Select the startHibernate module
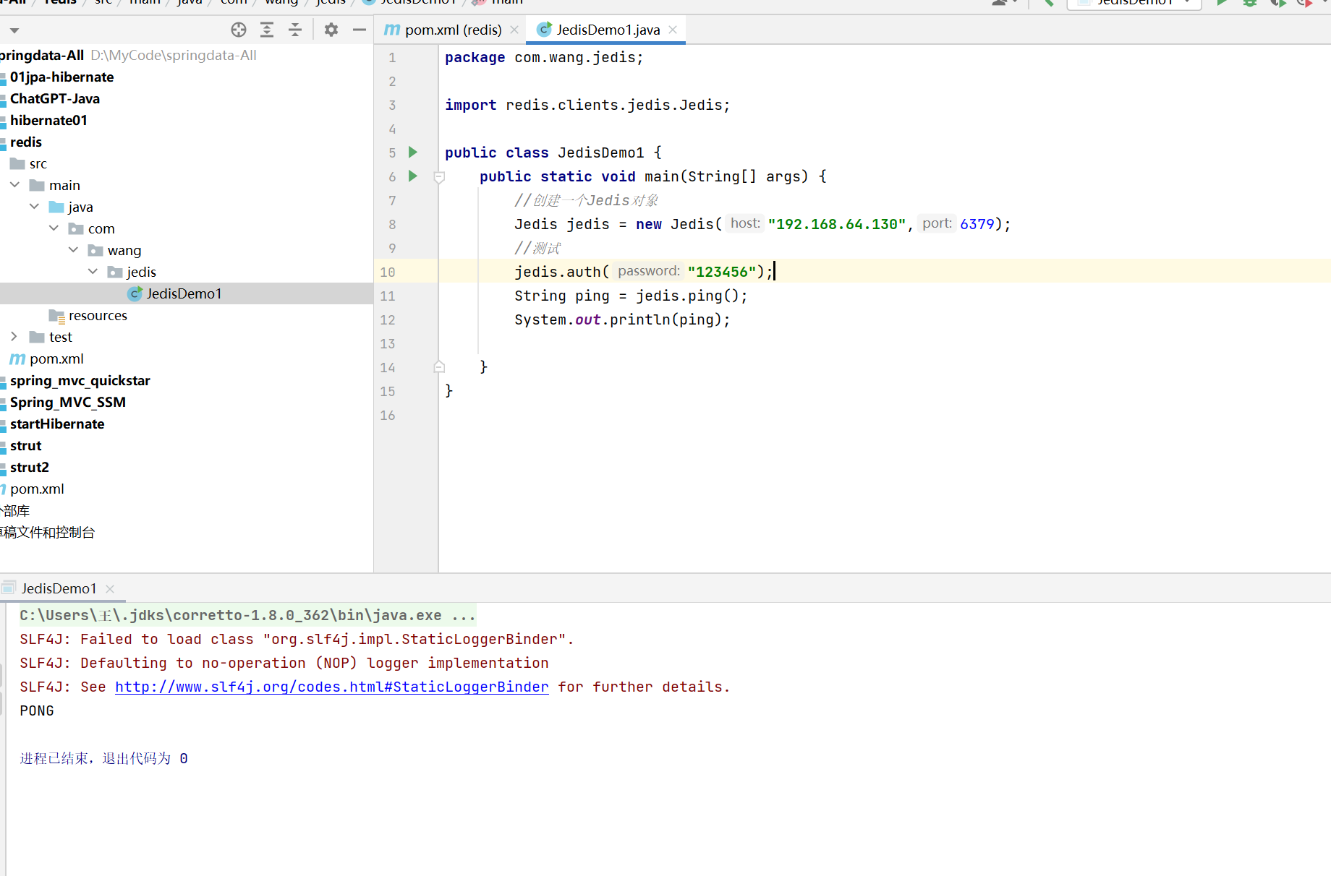 (57, 424)
